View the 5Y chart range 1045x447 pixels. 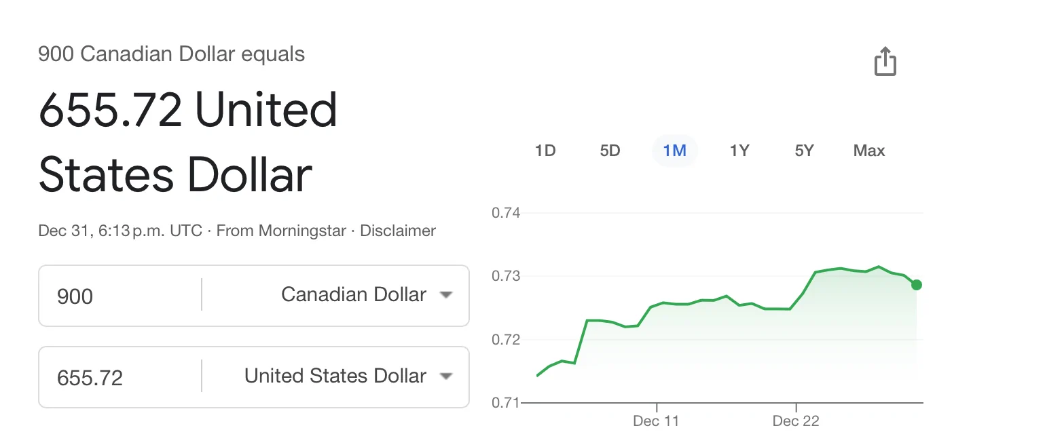(x=804, y=151)
